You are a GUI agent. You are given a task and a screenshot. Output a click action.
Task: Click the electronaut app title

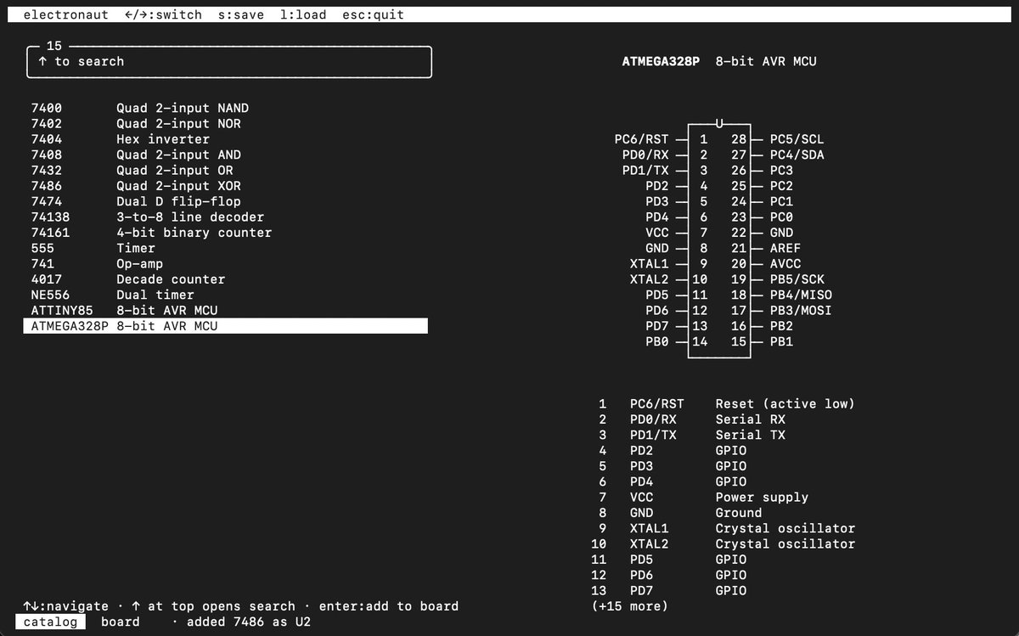coord(65,14)
